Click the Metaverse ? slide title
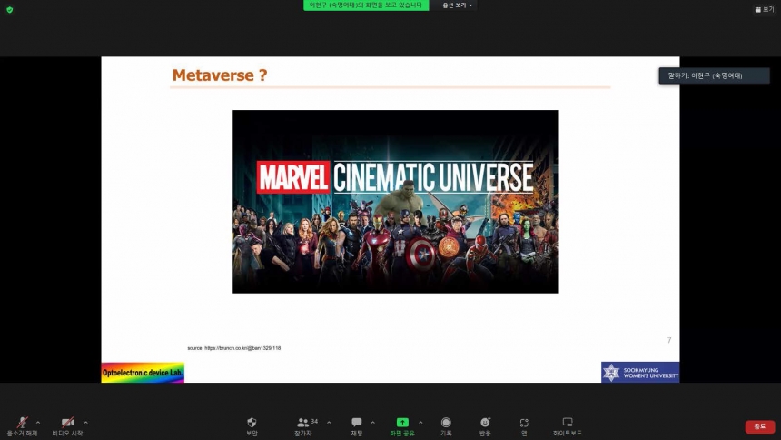 tap(220, 75)
